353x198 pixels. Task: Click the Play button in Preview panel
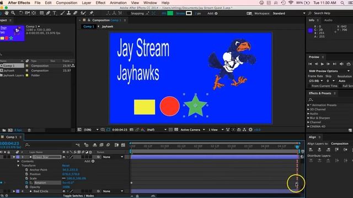click(322, 64)
